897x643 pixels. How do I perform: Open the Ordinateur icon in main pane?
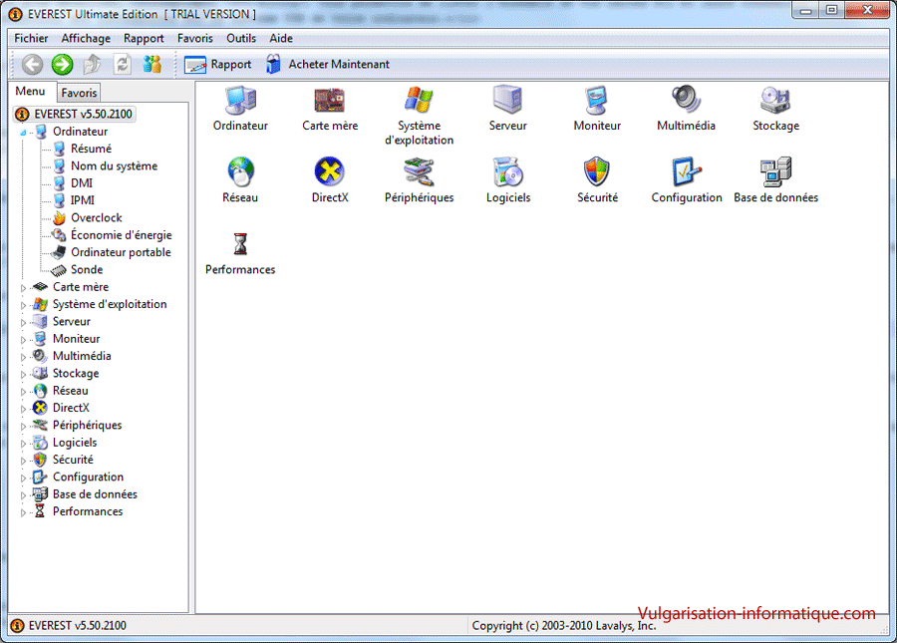(240, 100)
